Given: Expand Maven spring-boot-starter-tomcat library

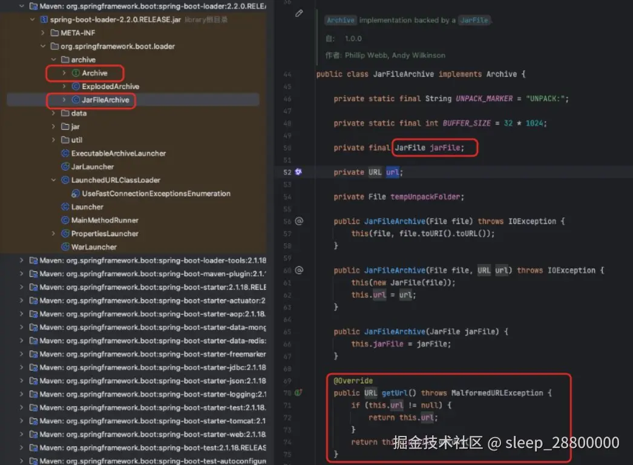Looking at the screenshot, I should (22, 421).
